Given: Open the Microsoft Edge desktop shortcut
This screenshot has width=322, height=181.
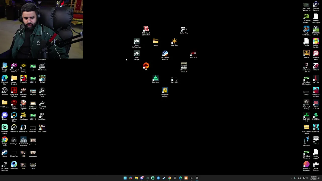Looking at the screenshot, I should pyautogui.click(x=5, y=80).
